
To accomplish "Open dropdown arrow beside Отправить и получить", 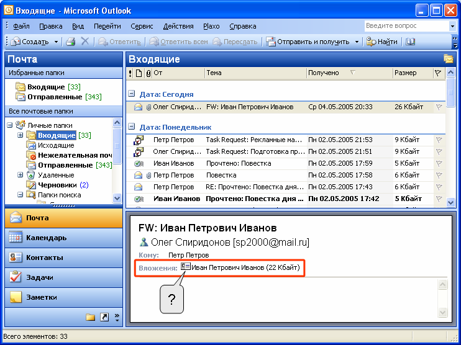I will pyautogui.click(x=357, y=42).
